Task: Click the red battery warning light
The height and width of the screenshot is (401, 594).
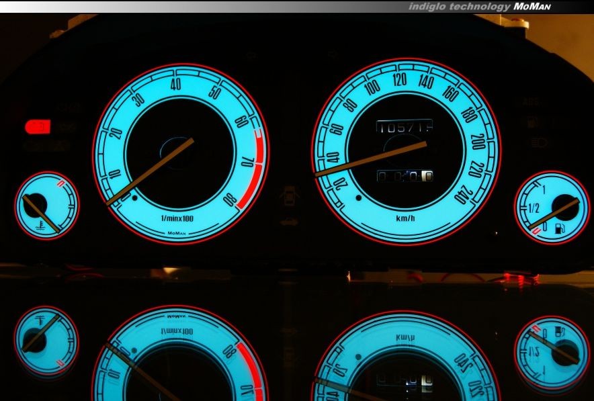Action: [38, 127]
